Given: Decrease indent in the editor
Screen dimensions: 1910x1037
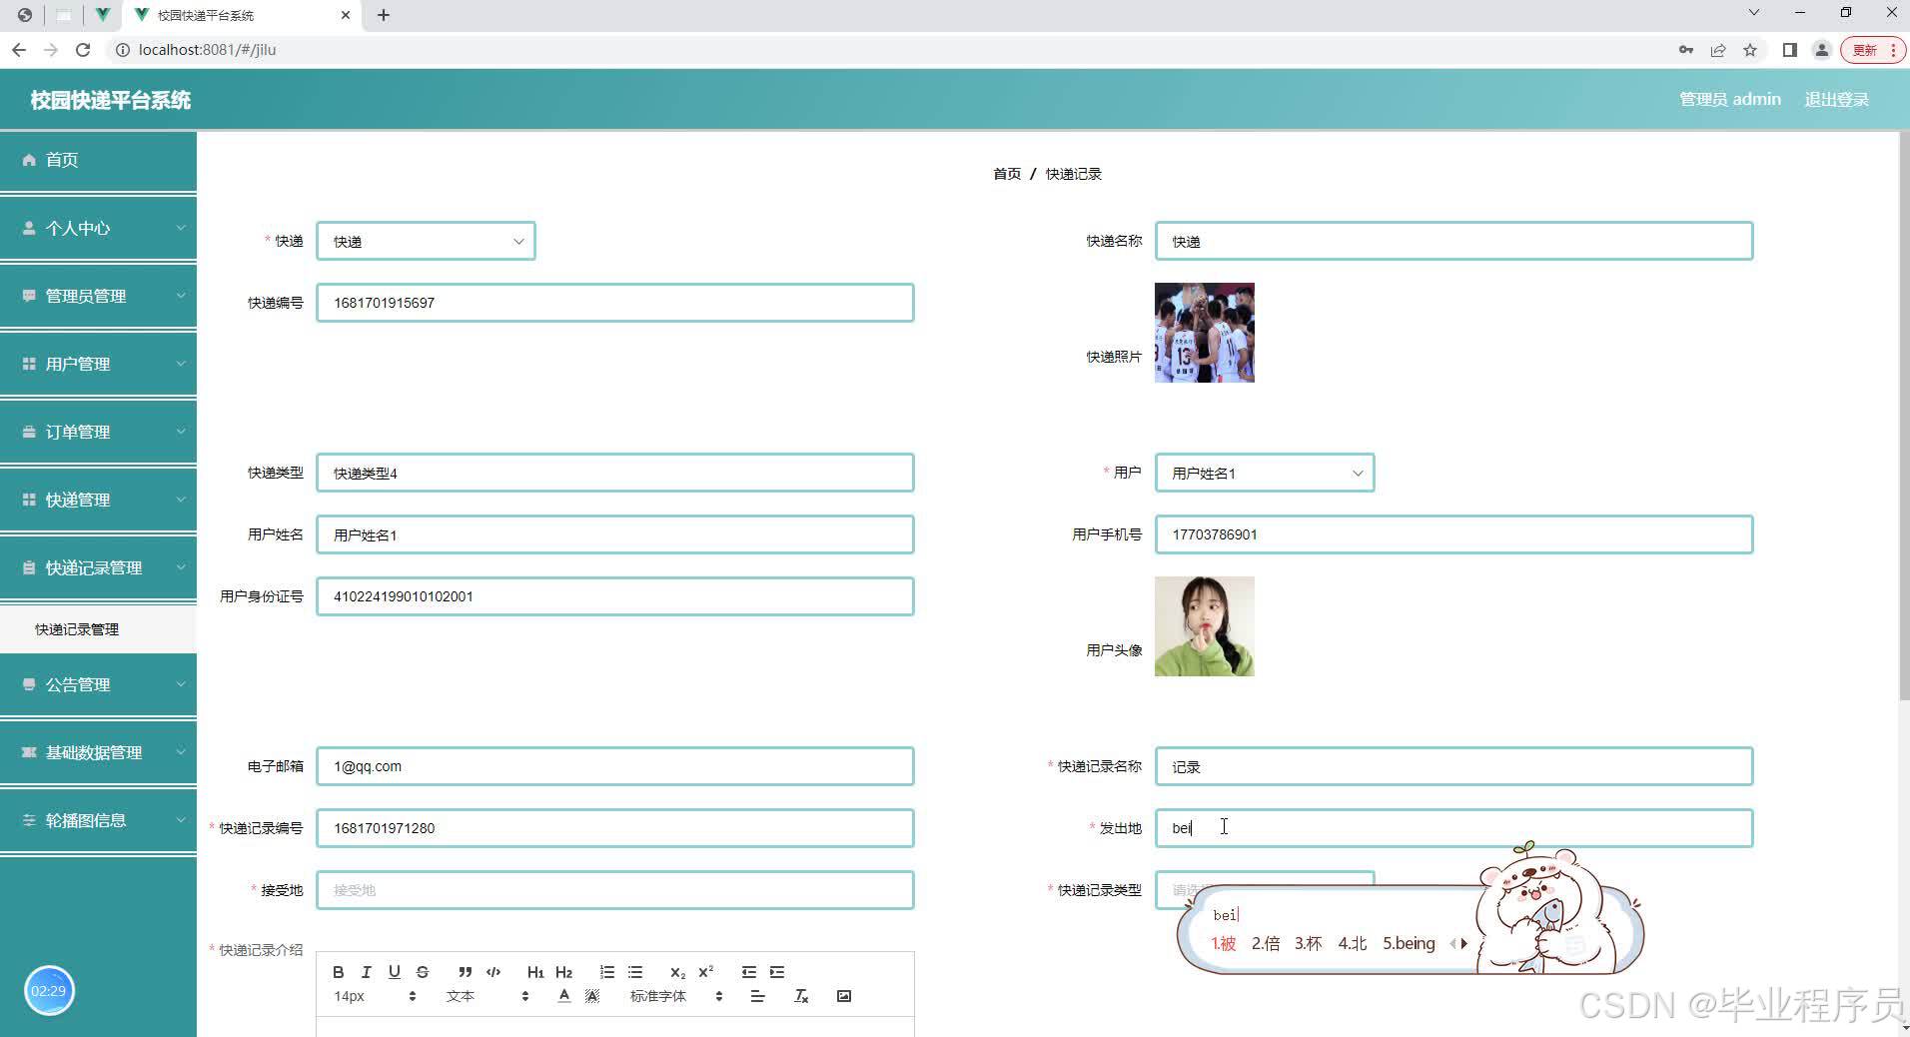Looking at the screenshot, I should (x=748, y=972).
